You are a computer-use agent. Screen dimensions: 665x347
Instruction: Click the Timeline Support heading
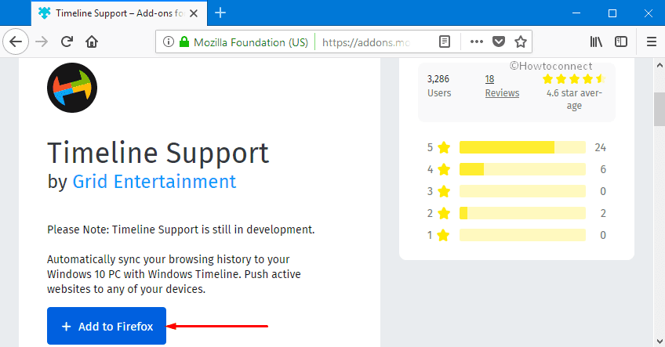click(x=158, y=153)
